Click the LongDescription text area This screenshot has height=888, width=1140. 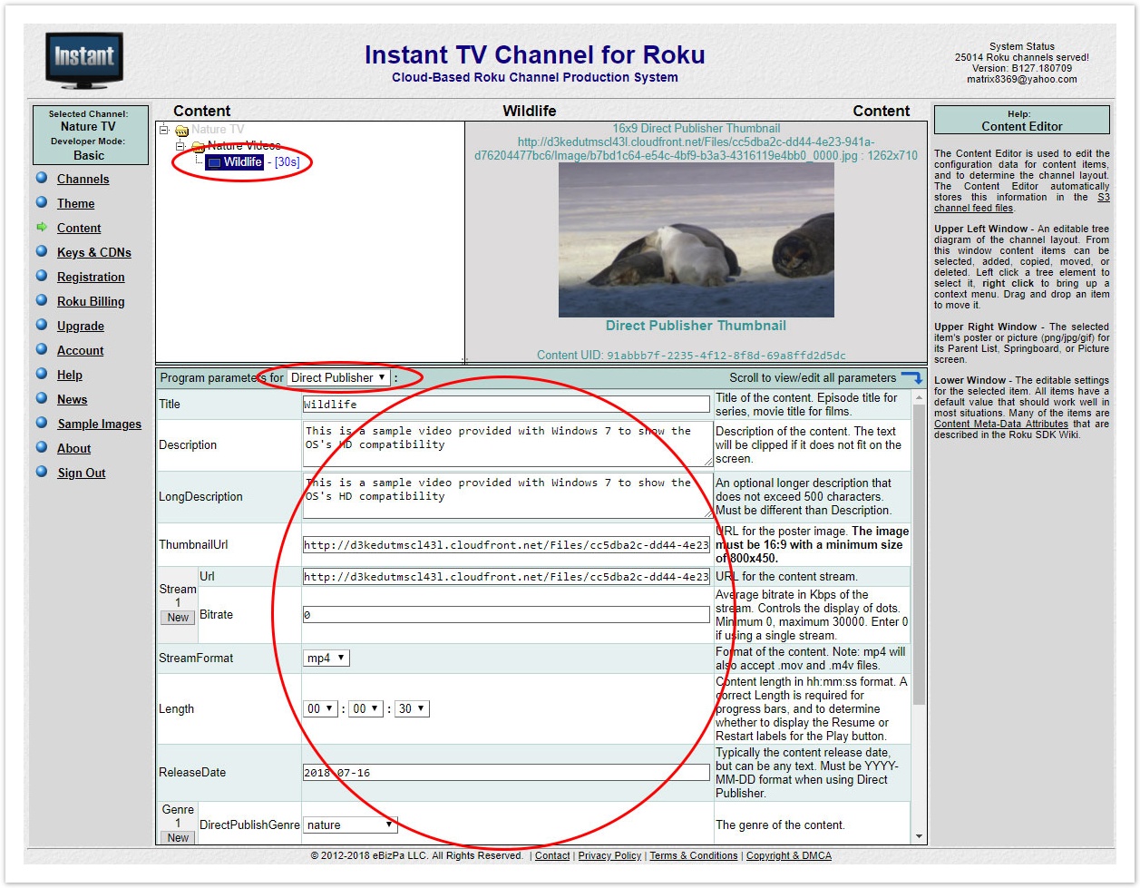508,496
